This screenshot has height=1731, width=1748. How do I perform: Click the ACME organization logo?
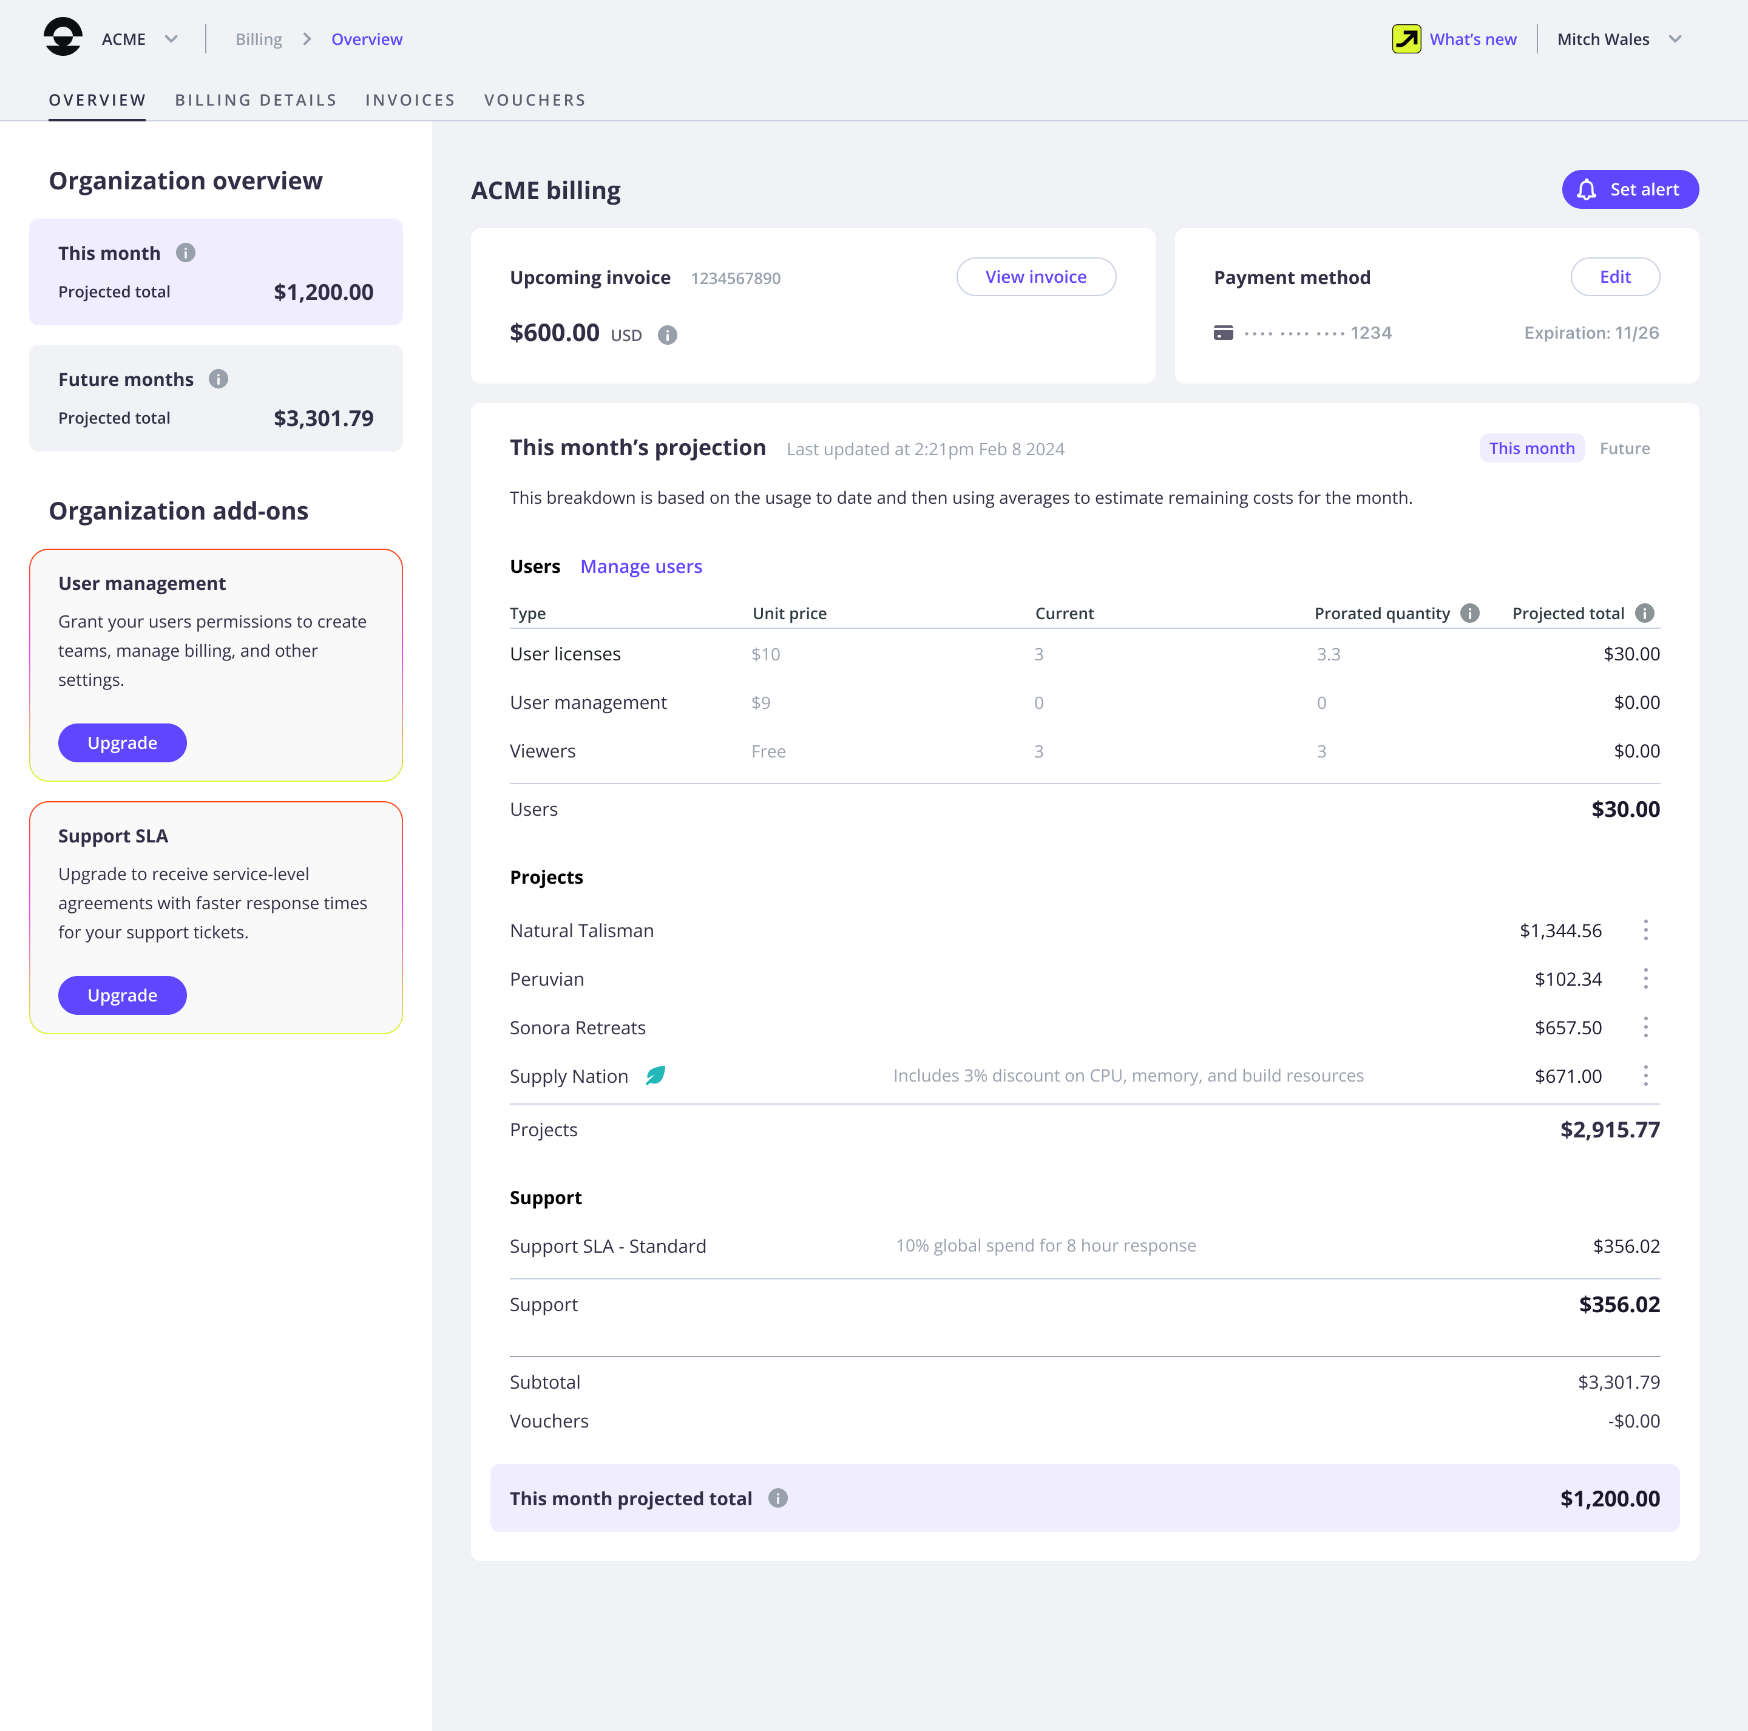(x=63, y=38)
